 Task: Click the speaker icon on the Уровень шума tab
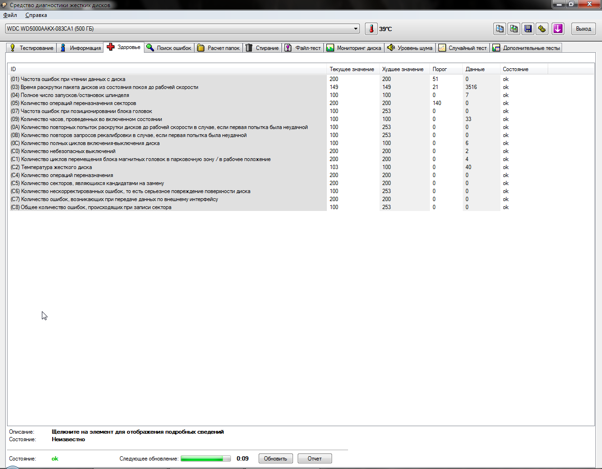(x=391, y=48)
